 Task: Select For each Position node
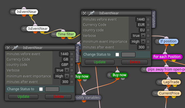167,57
